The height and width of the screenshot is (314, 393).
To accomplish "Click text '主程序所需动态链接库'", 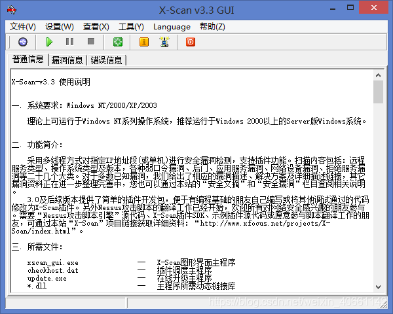I will tap(196, 286).
